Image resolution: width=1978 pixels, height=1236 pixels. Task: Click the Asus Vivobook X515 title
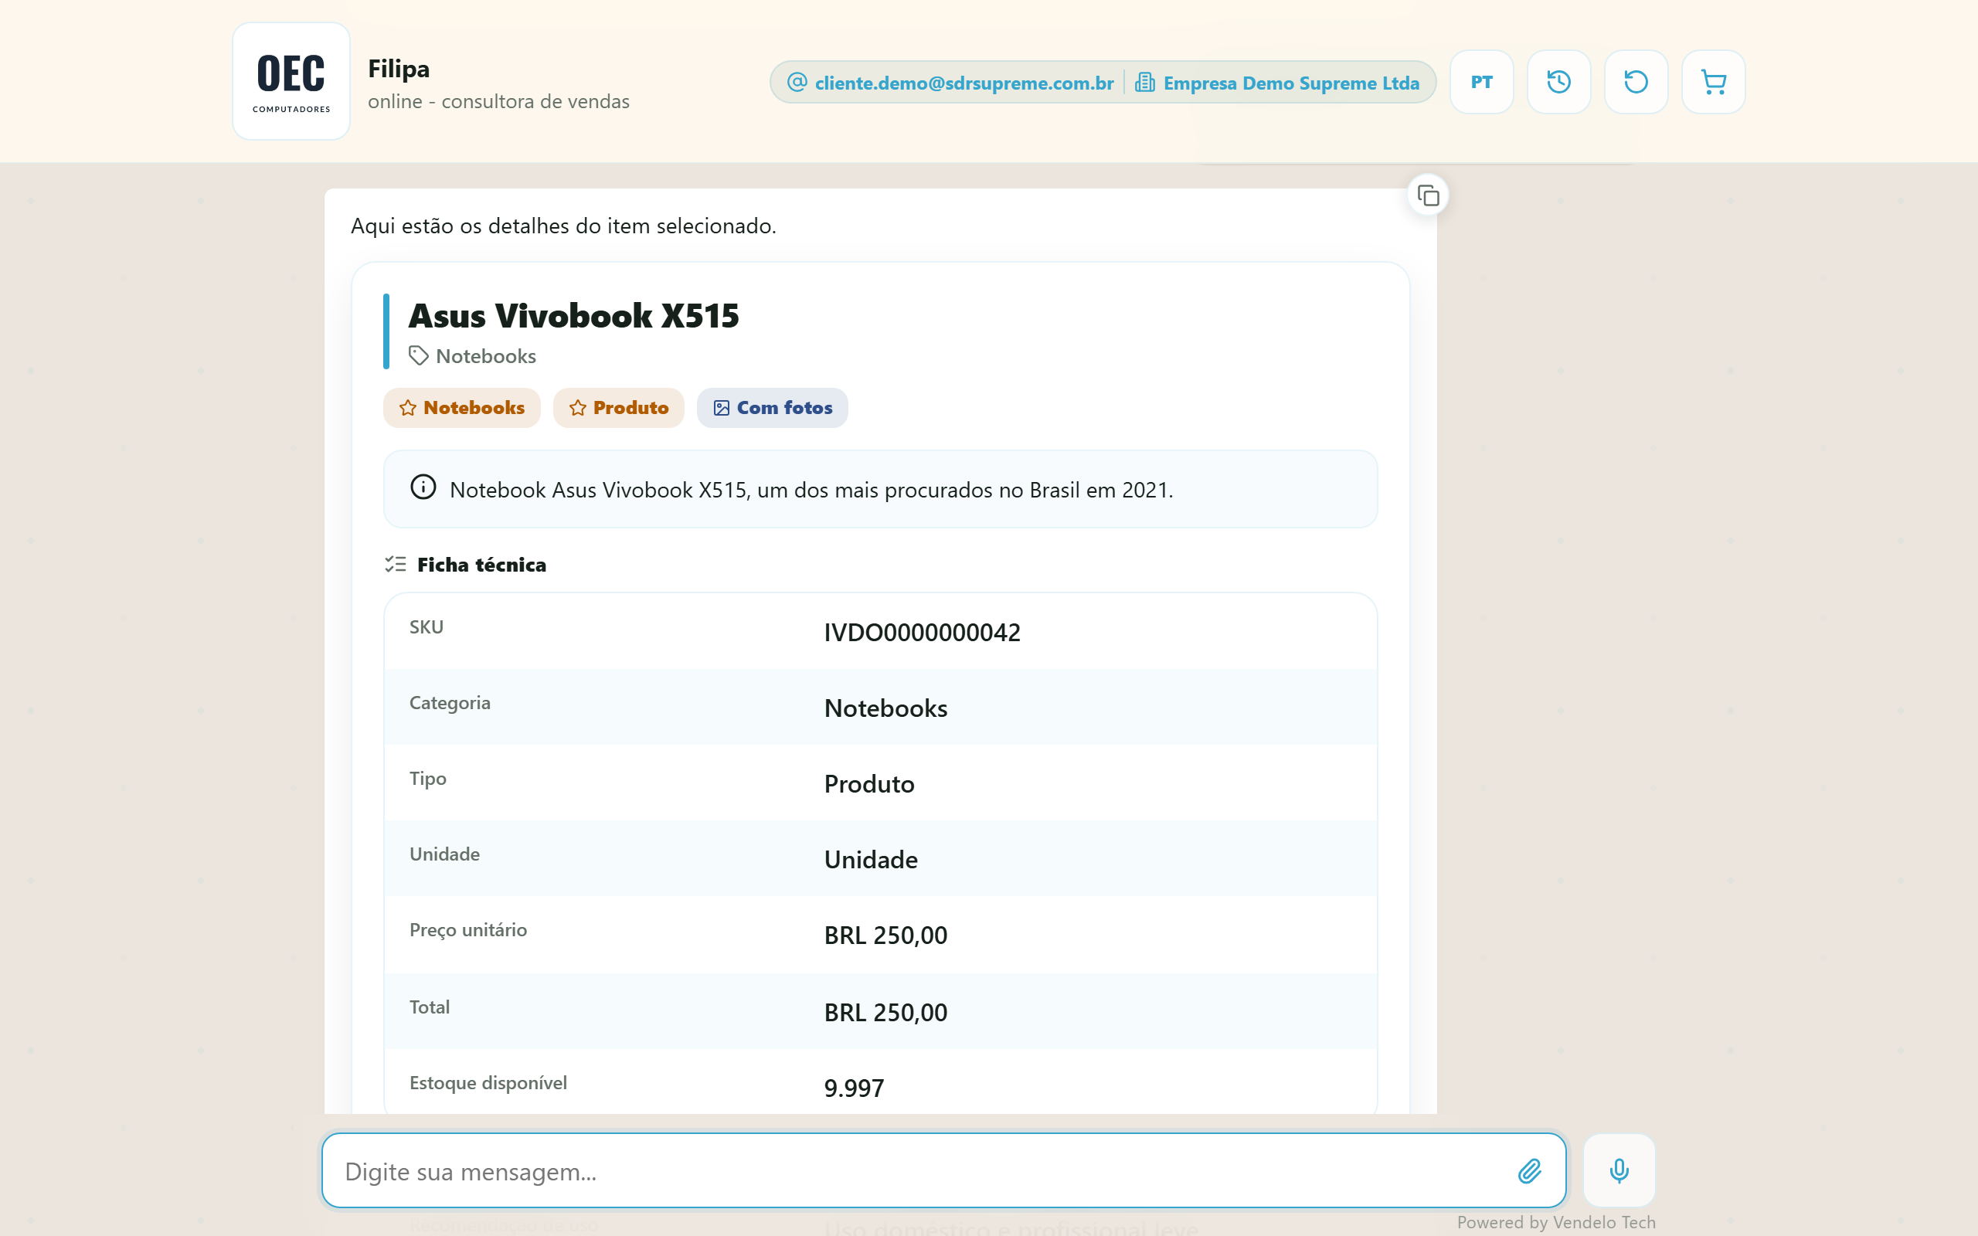click(574, 317)
